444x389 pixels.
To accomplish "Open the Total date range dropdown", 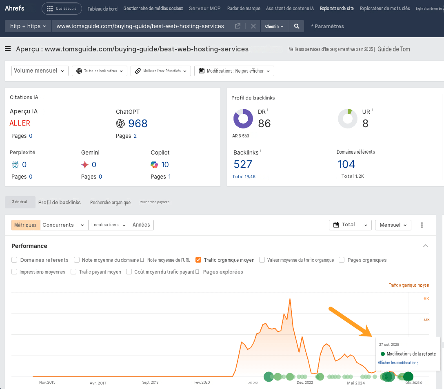I will (x=350, y=225).
